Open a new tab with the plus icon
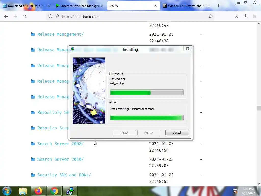 coord(218,6)
